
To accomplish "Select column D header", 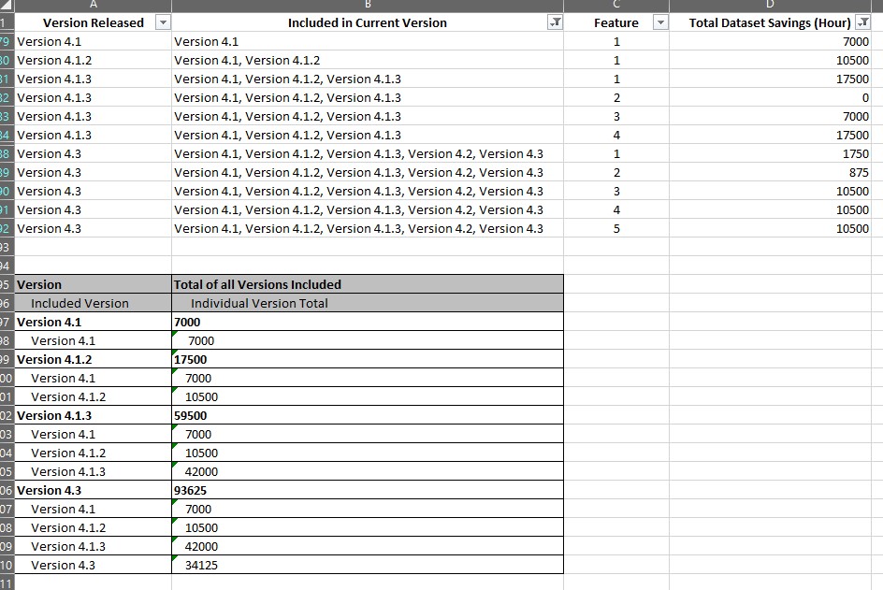I will [x=770, y=5].
